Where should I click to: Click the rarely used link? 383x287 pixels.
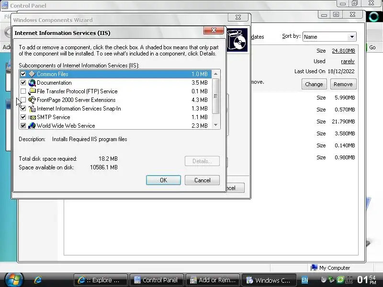click(348, 61)
